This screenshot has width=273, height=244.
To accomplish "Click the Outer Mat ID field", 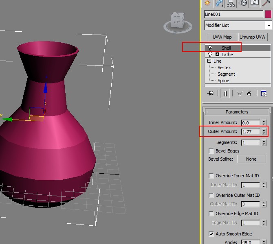I will coord(250,204).
